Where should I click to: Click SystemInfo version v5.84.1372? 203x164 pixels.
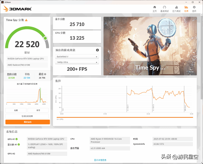click(173, 144)
